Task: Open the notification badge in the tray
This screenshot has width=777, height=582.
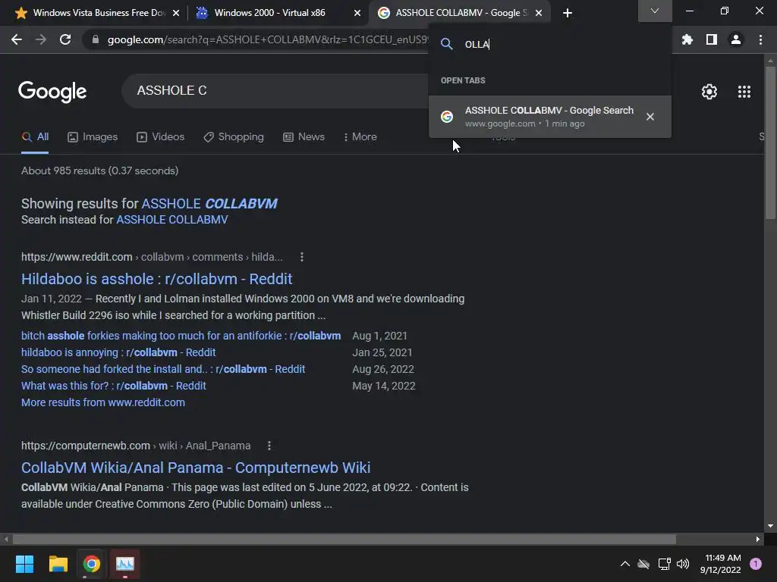Action: [x=756, y=564]
